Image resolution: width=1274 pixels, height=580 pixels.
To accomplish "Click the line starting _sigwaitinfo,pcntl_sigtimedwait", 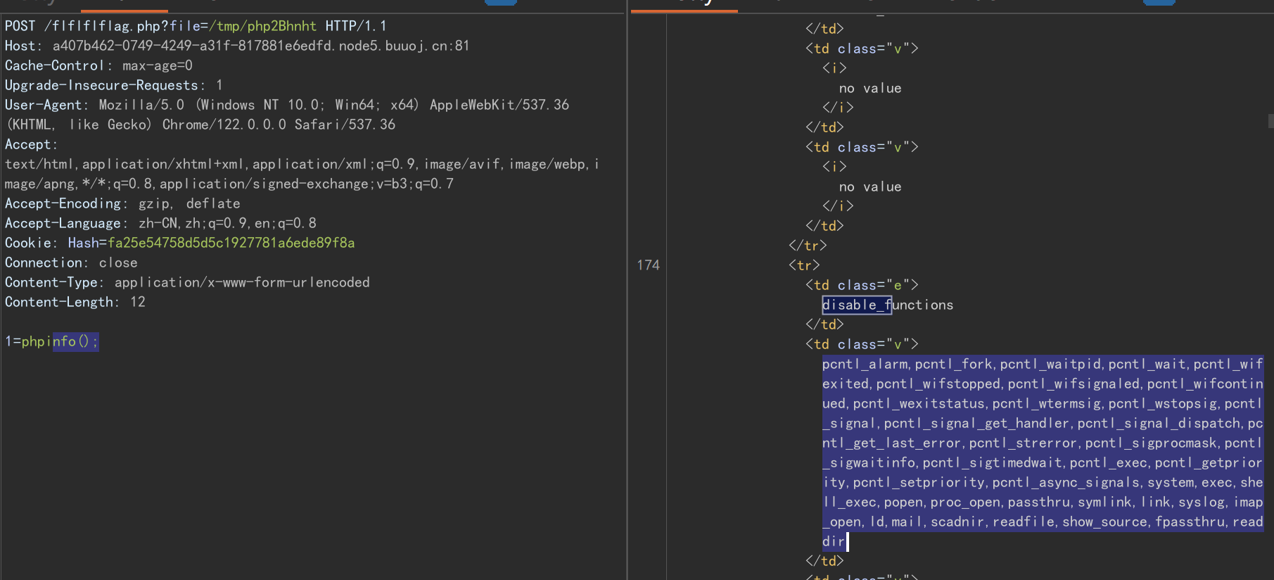I will tap(1043, 462).
